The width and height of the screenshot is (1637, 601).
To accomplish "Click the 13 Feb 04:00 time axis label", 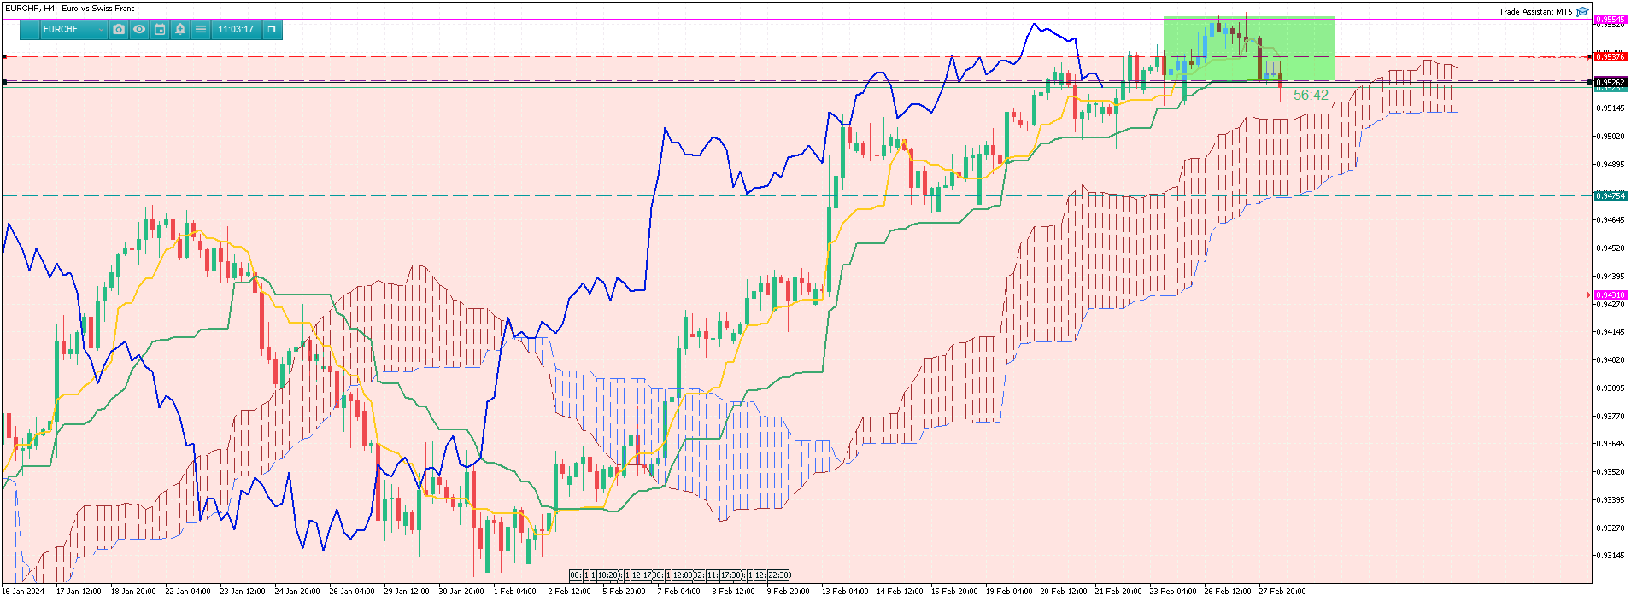I will click(844, 591).
